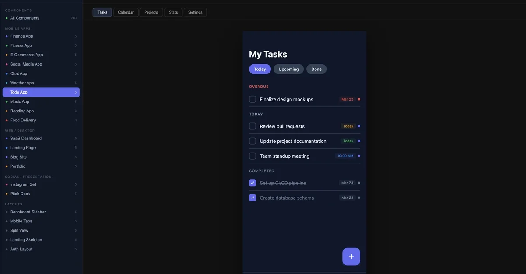This screenshot has width=526, height=274.
Task: Click the red priority dot on Finalize design mockups
Action: (359, 99)
